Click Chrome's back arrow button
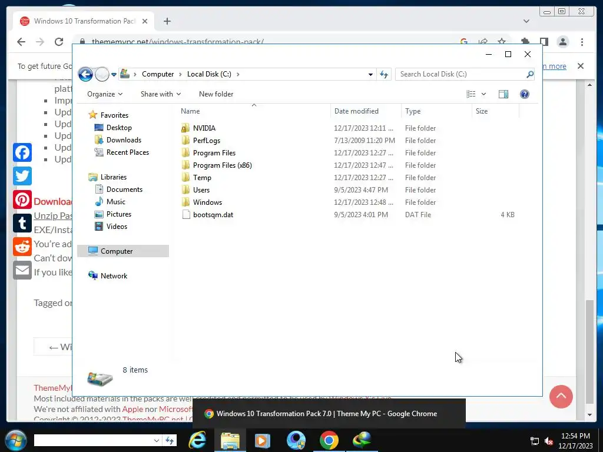603x452 pixels. [21, 42]
